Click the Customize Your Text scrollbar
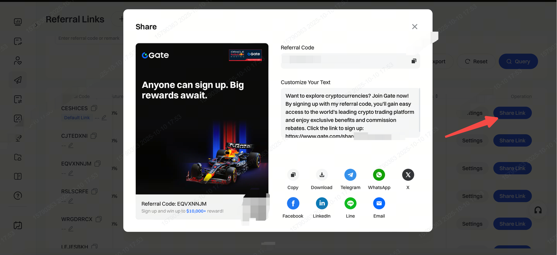This screenshot has width=557, height=255. click(x=419, y=110)
